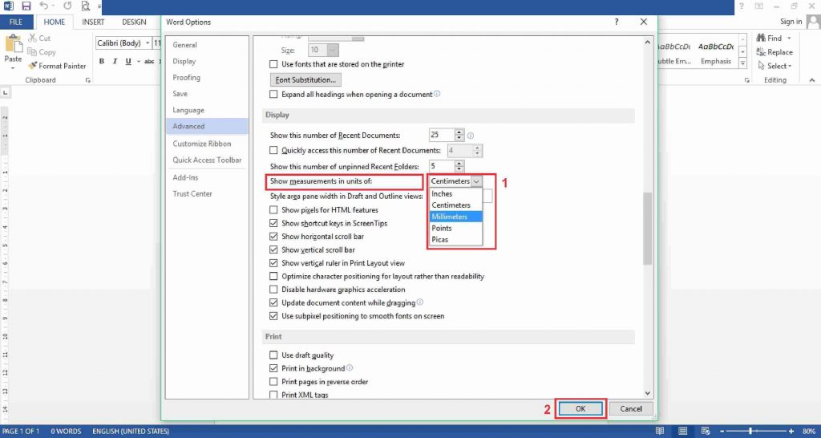Click the options pane vertical scrollbar thumb
Image resolution: width=821 pixels, height=438 pixels.
coord(648,229)
